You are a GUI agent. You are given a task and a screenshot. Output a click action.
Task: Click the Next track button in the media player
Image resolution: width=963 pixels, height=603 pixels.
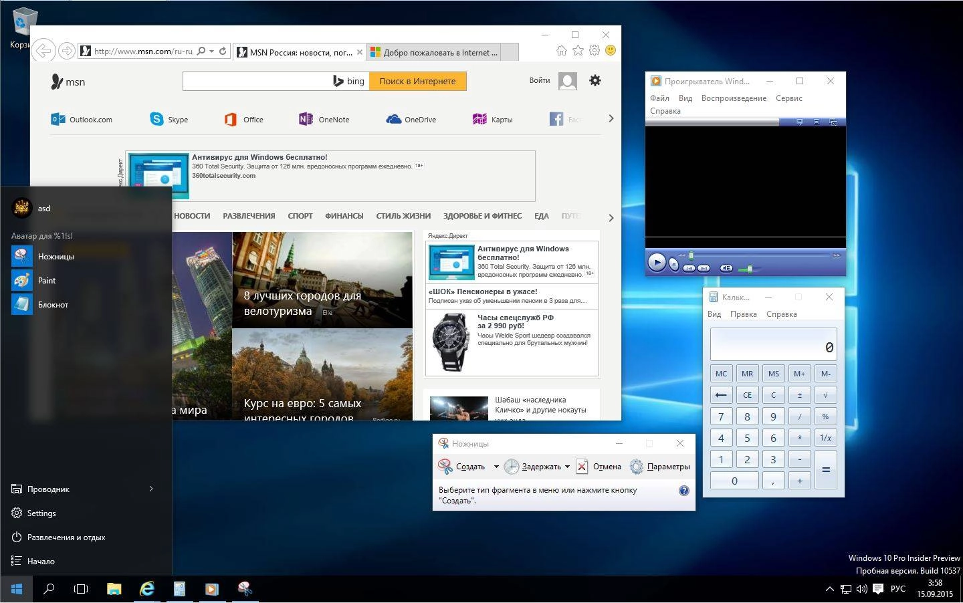[704, 268]
